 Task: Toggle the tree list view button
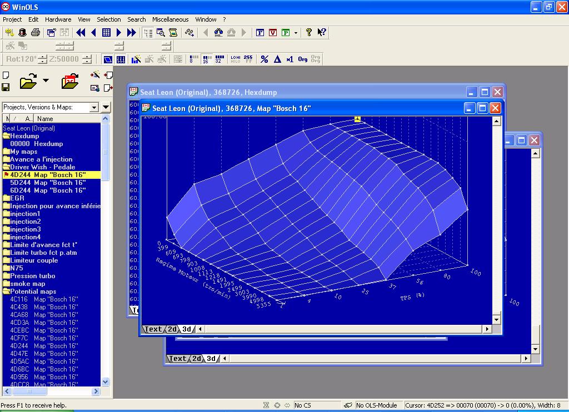148,33
